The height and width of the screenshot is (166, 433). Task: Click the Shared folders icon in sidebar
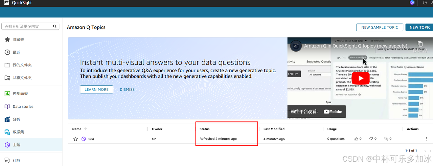tap(7, 78)
